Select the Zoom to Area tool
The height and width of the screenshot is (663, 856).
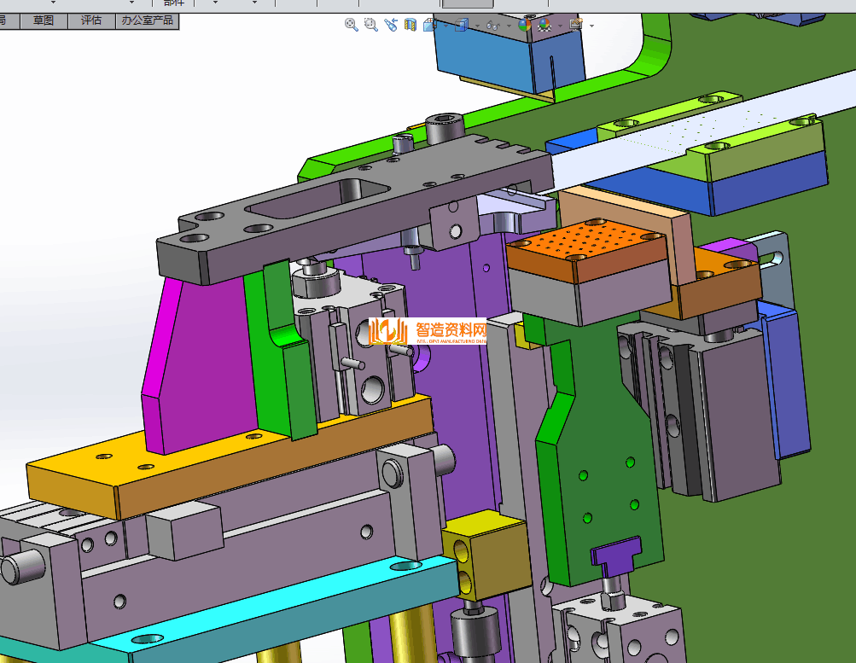tap(370, 25)
